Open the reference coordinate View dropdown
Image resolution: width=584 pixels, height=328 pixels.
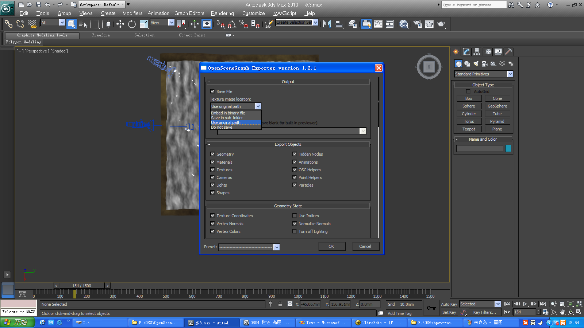pyautogui.click(x=171, y=23)
